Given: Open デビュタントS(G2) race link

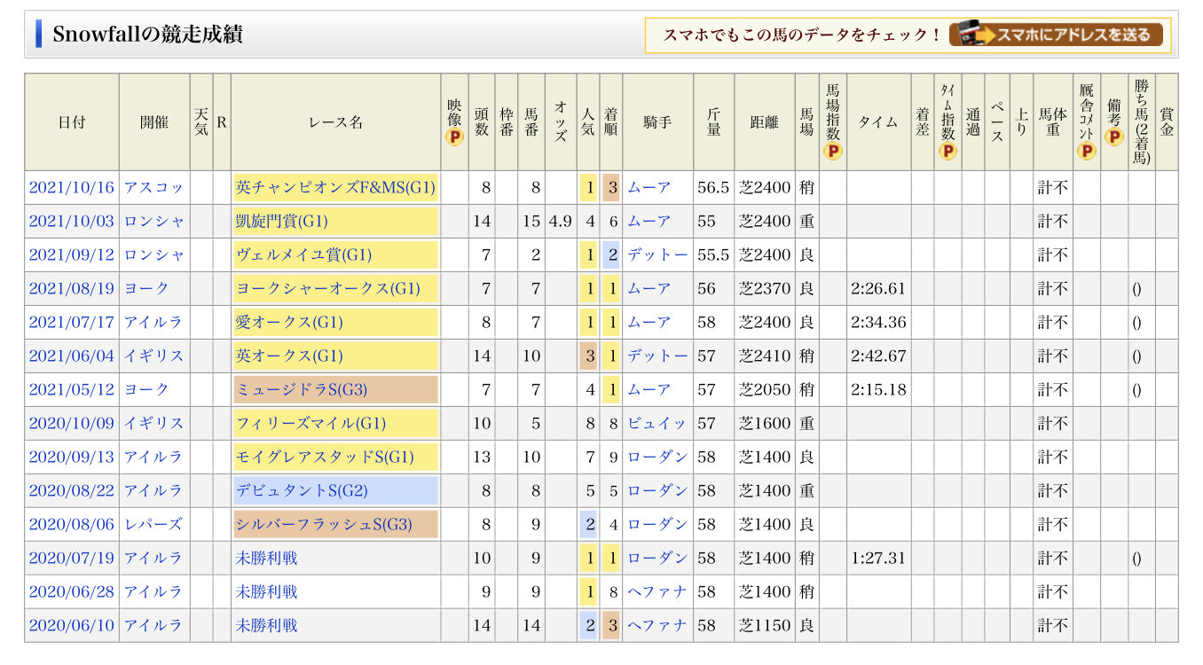Looking at the screenshot, I should pos(302,491).
